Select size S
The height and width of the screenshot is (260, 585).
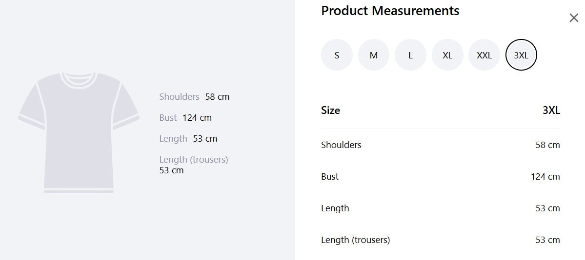point(337,55)
